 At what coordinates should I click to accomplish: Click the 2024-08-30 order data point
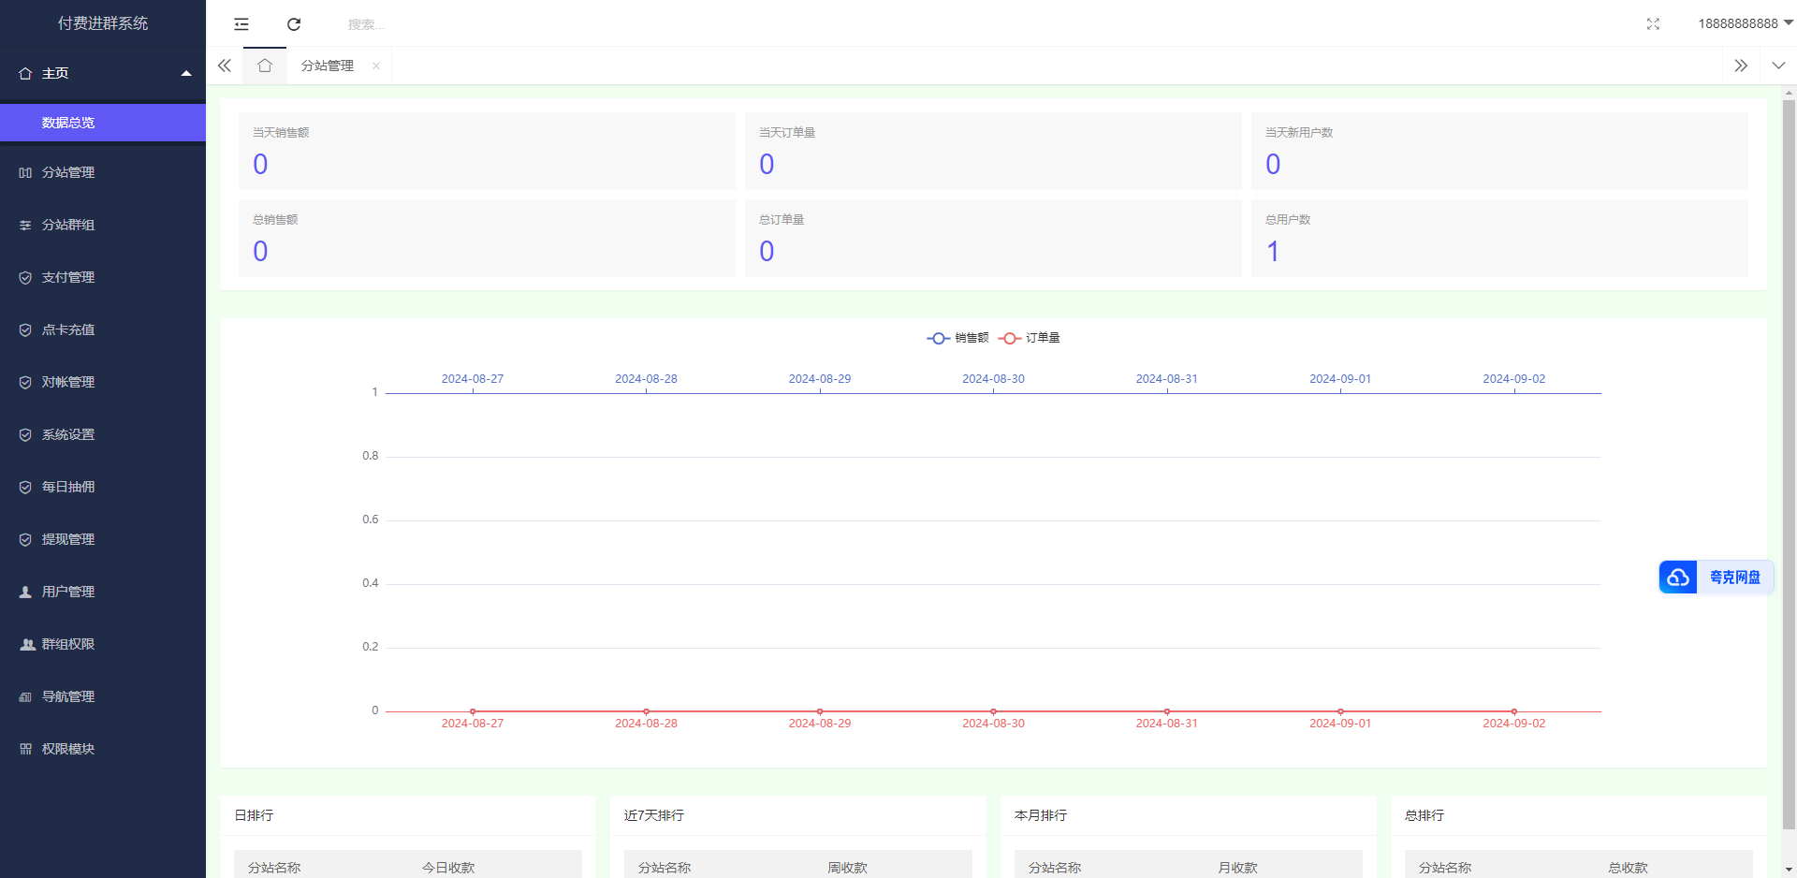[x=993, y=711]
